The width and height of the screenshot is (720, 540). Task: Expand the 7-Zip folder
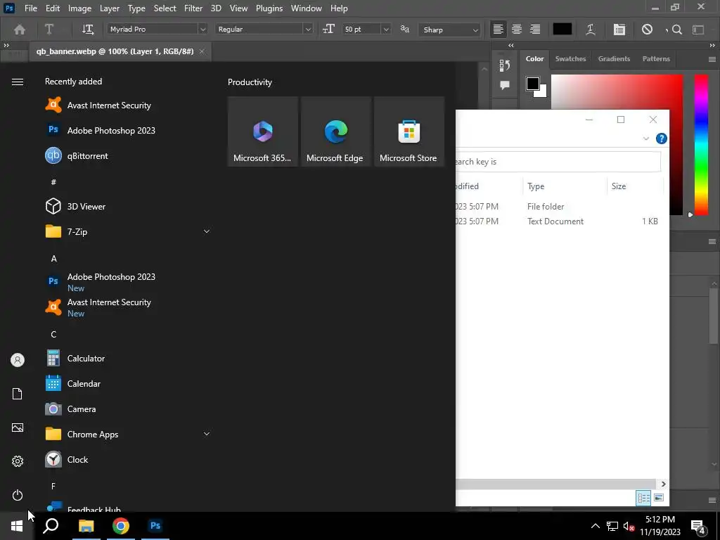[x=207, y=231]
